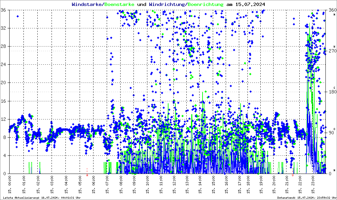The width and height of the screenshot is (337, 200).
Task: Click the '90' right axis value
Action: point(332,133)
